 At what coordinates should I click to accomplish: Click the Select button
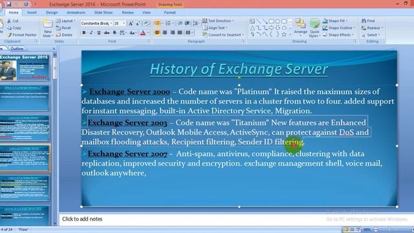pyautogui.click(x=371, y=35)
